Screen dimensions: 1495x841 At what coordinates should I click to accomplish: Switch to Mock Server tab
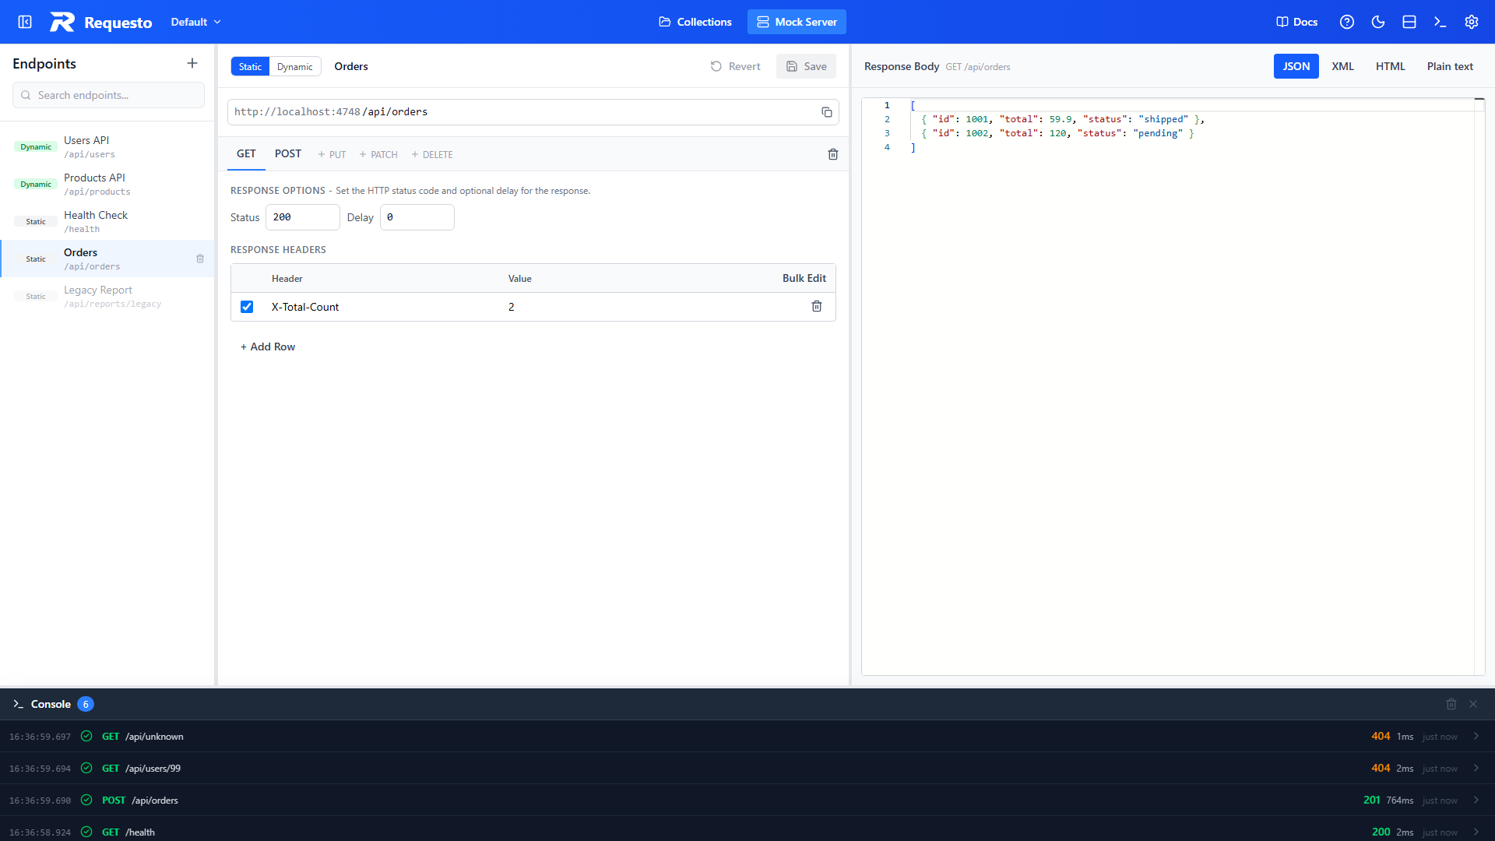pyautogui.click(x=797, y=22)
